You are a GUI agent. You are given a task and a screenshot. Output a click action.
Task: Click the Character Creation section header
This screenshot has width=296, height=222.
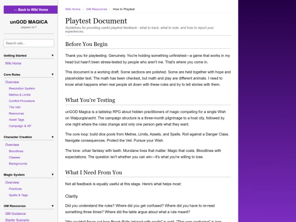(18, 137)
